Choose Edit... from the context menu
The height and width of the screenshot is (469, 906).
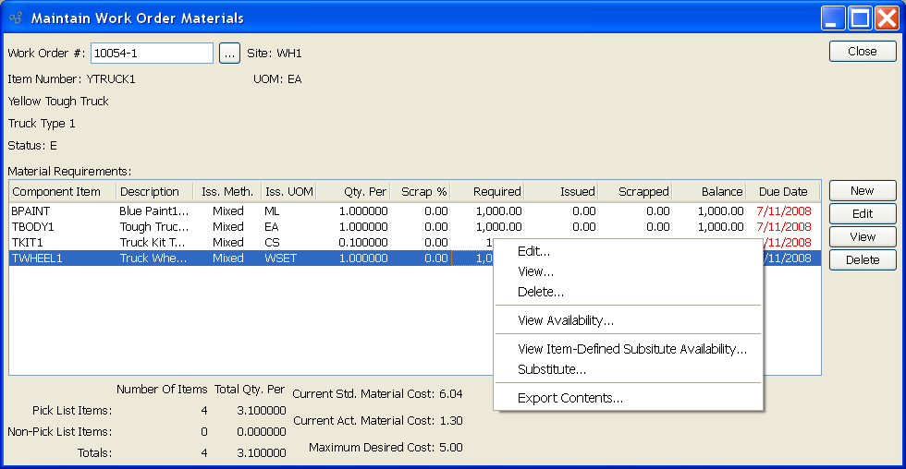533,251
